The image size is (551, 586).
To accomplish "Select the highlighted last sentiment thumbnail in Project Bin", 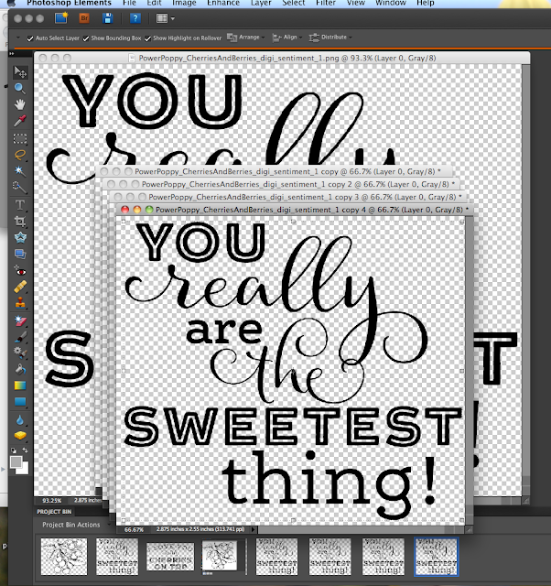I will point(437,557).
